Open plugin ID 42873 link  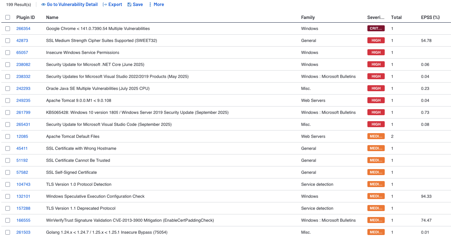(x=22, y=41)
